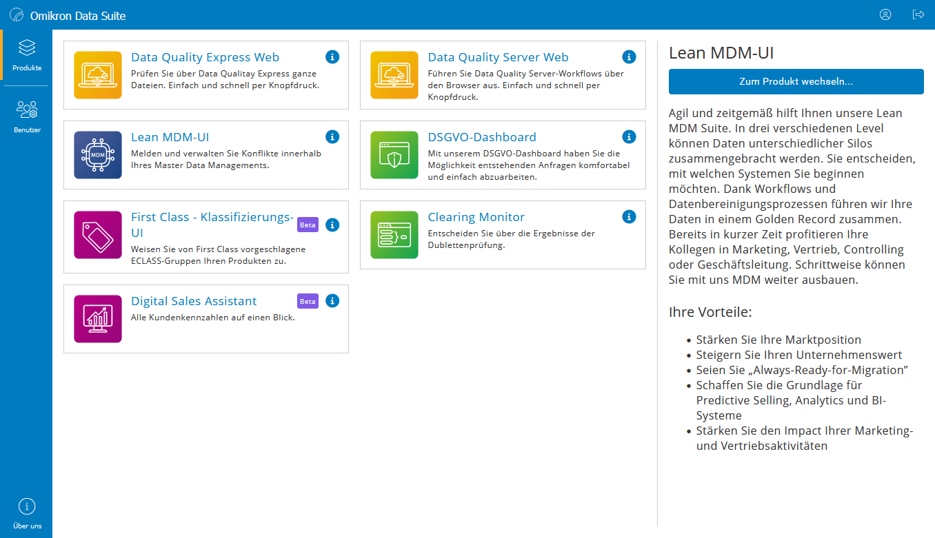Click the paragraph starting 'Agil und zeitgemäß'
The image size is (935, 538).
point(792,196)
